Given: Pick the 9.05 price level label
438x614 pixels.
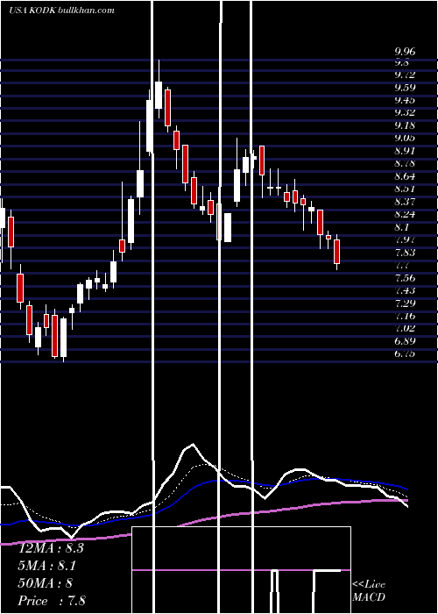Looking at the screenshot, I should coord(405,138).
